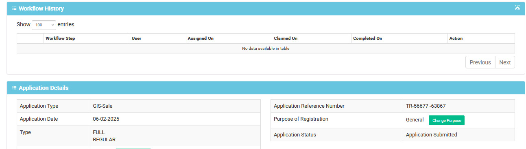The height and width of the screenshot is (149, 526).
Task: Go to Next page of table
Action: point(505,62)
